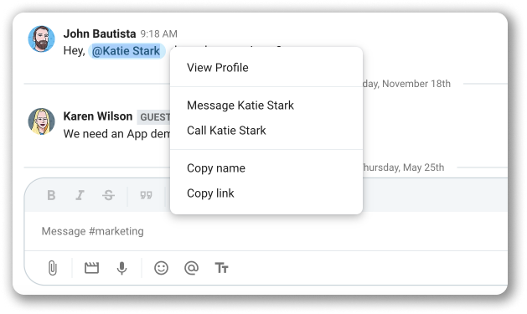
Task: Toggle the text formatting toolbar
Action: pos(221,268)
